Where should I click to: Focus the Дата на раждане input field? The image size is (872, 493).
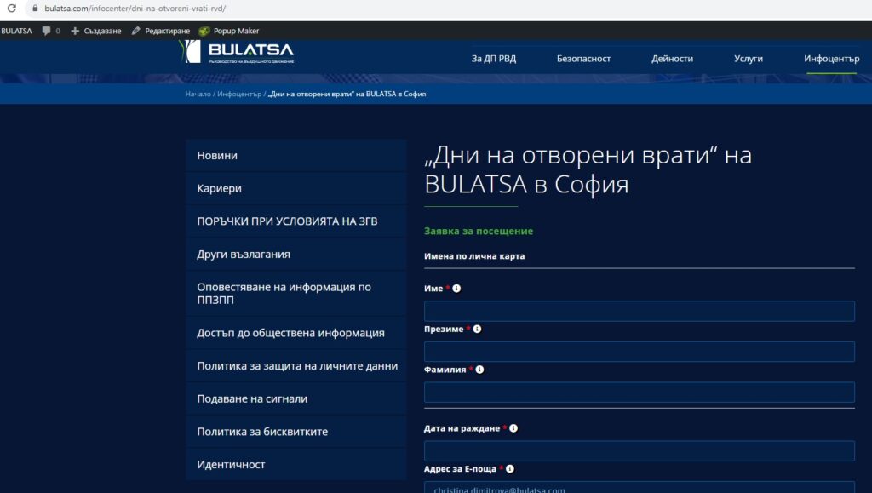click(639, 450)
